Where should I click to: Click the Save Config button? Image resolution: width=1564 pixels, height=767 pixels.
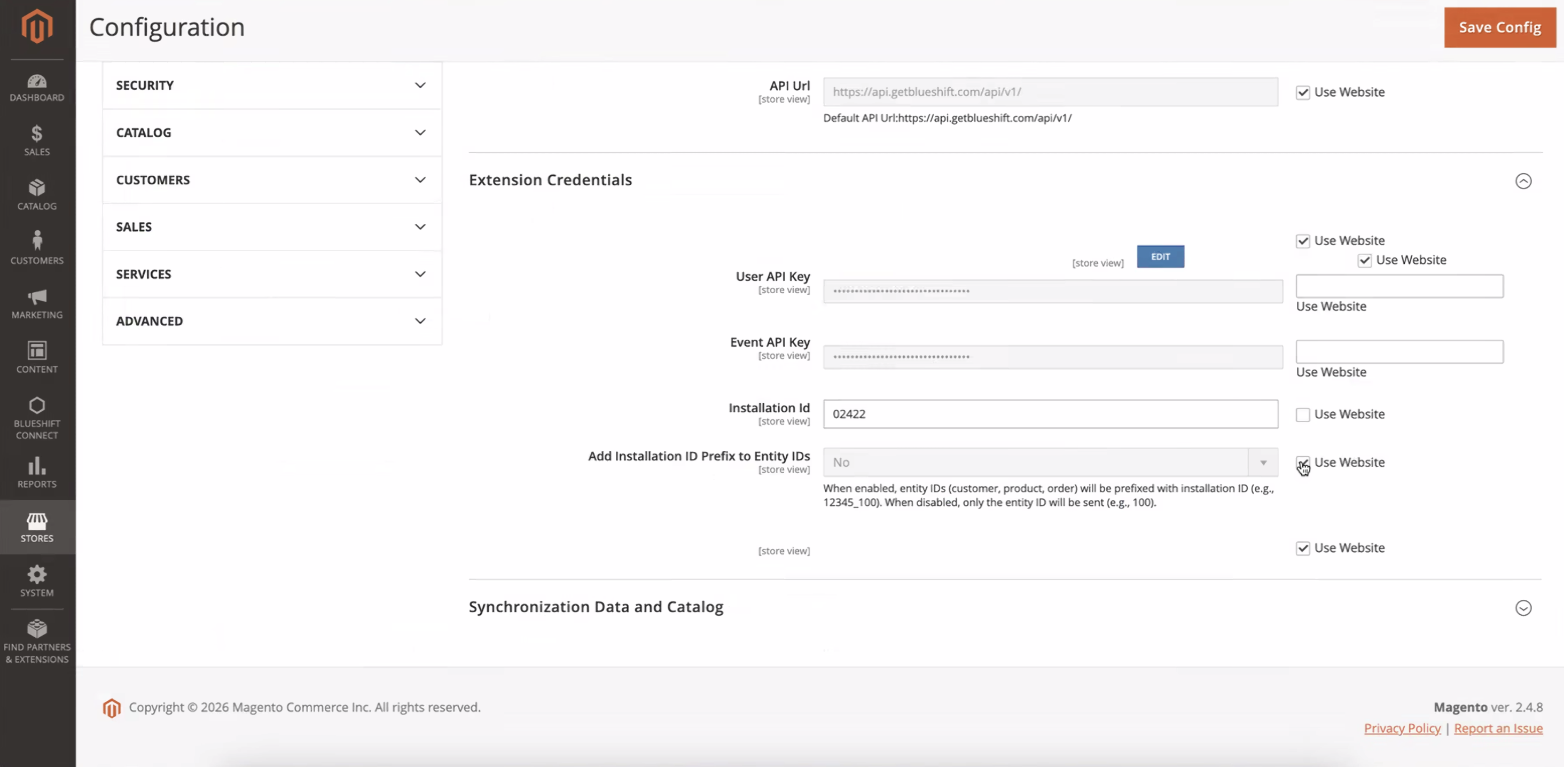(x=1500, y=27)
